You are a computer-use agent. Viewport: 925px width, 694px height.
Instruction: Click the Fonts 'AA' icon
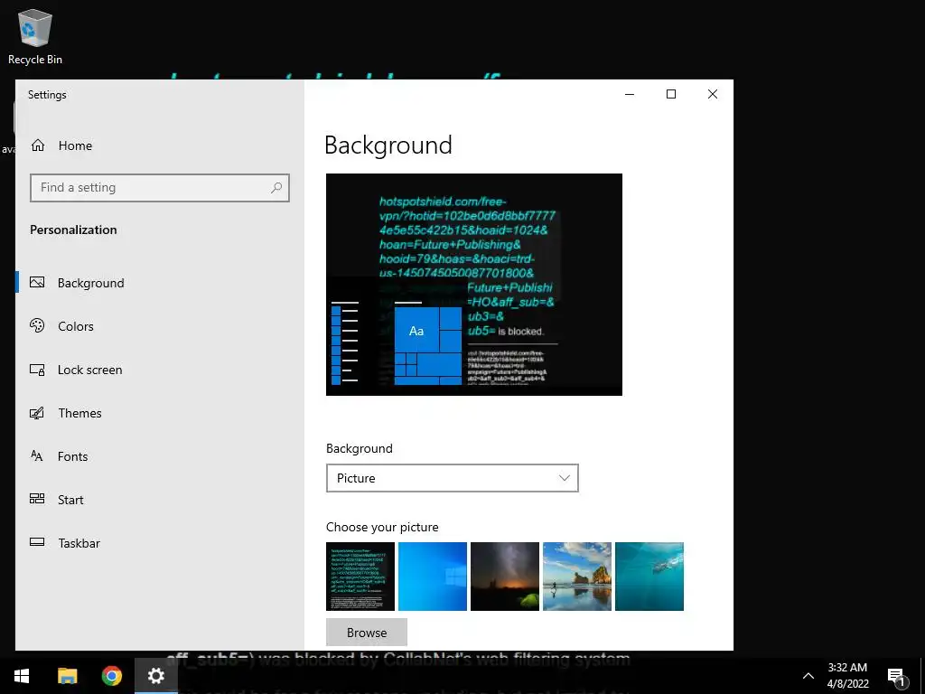(36, 455)
